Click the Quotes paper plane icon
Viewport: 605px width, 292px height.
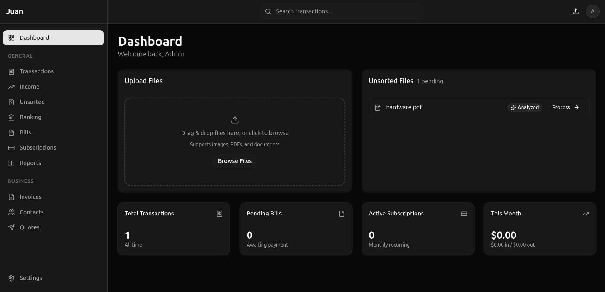(x=11, y=227)
